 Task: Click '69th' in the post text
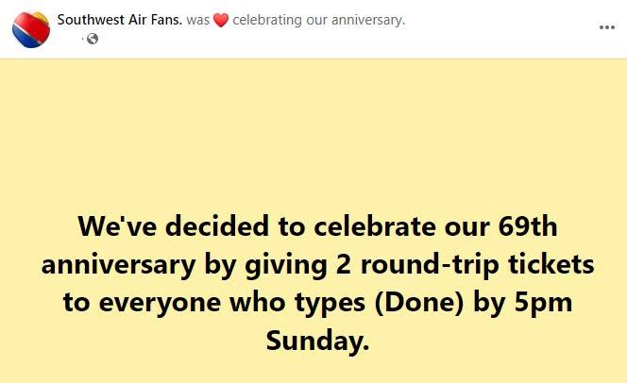click(x=528, y=226)
